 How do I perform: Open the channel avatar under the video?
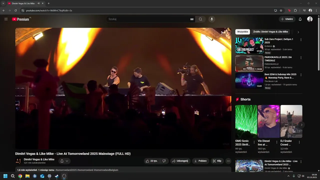18,161
